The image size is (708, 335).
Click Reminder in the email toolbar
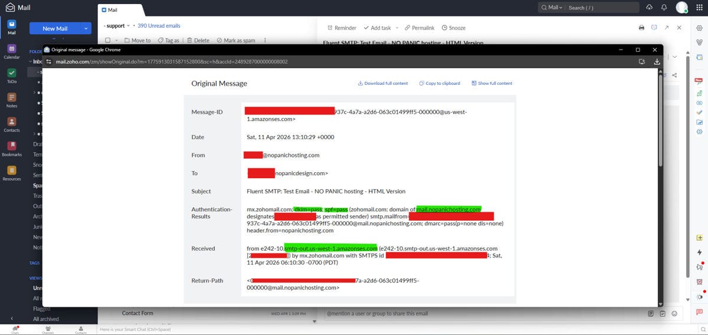point(342,28)
